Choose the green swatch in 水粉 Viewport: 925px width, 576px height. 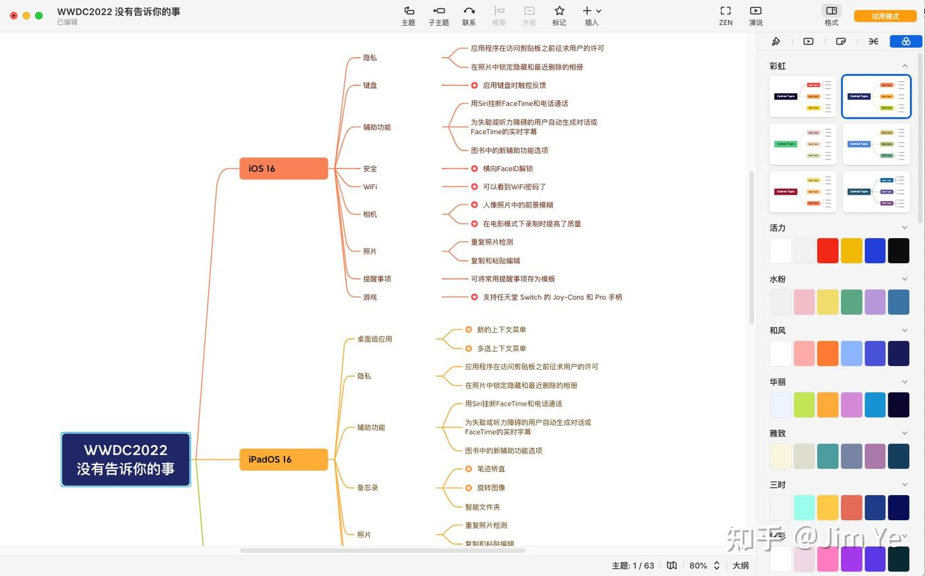pos(851,302)
